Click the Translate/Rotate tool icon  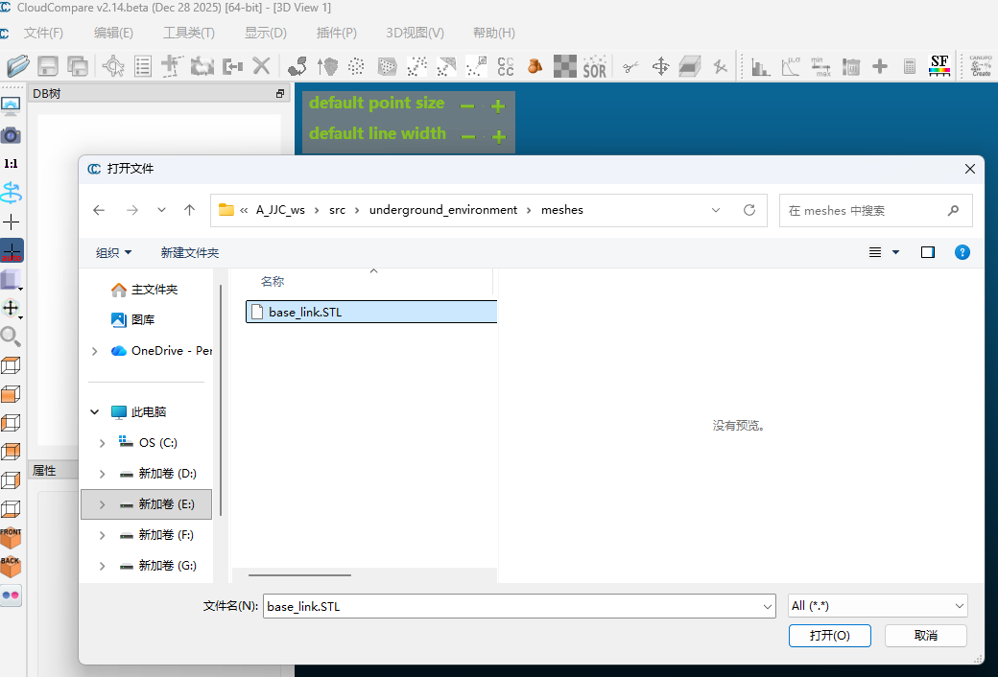point(660,66)
